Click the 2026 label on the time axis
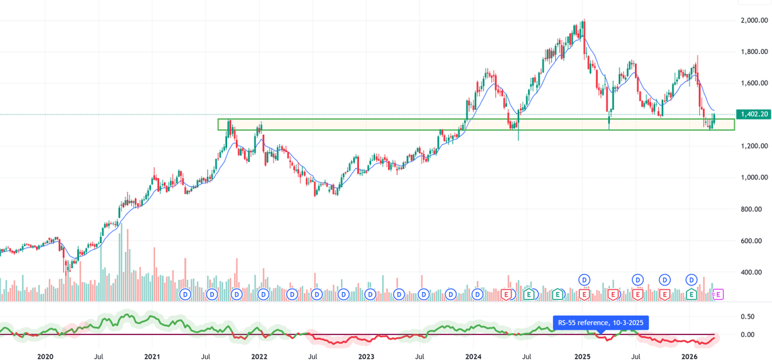Viewport: 772px width, 364px height. [689, 356]
